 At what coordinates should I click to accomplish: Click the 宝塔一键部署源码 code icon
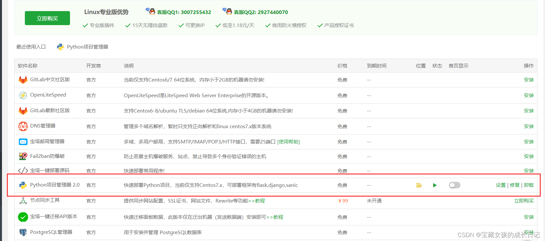pyautogui.click(x=23, y=171)
